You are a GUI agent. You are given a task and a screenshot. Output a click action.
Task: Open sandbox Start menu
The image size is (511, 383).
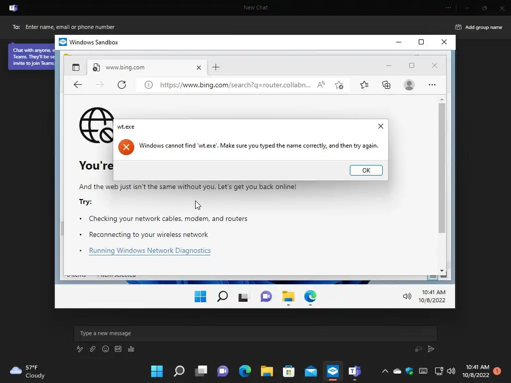200,296
